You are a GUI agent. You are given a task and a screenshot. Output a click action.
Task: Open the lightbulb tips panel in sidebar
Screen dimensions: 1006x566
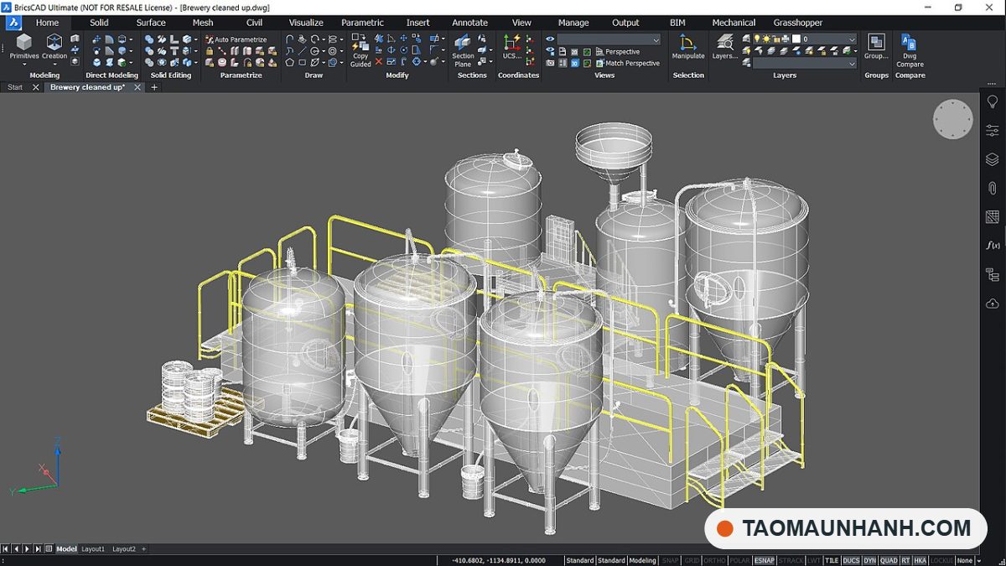coord(993,101)
